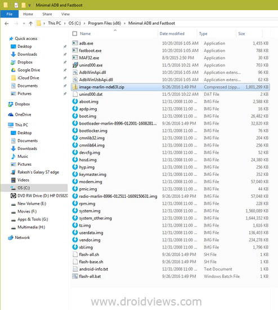Click the unins000.exe uninstaller icon
Image resolution: width=278 pixels, height=310 pixels.
click(75, 65)
